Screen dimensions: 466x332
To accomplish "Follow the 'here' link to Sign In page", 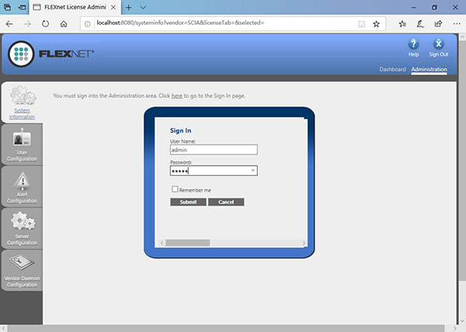I will click(x=177, y=96).
